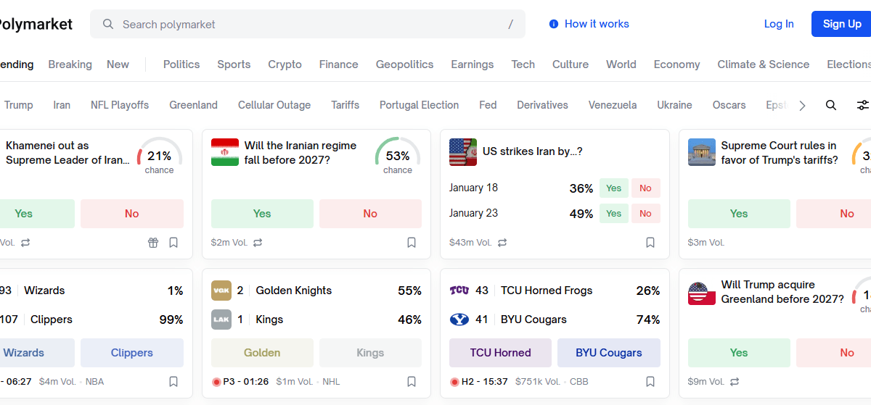Select No for January 23 strike
This screenshot has height=405, width=871.
[x=645, y=214]
